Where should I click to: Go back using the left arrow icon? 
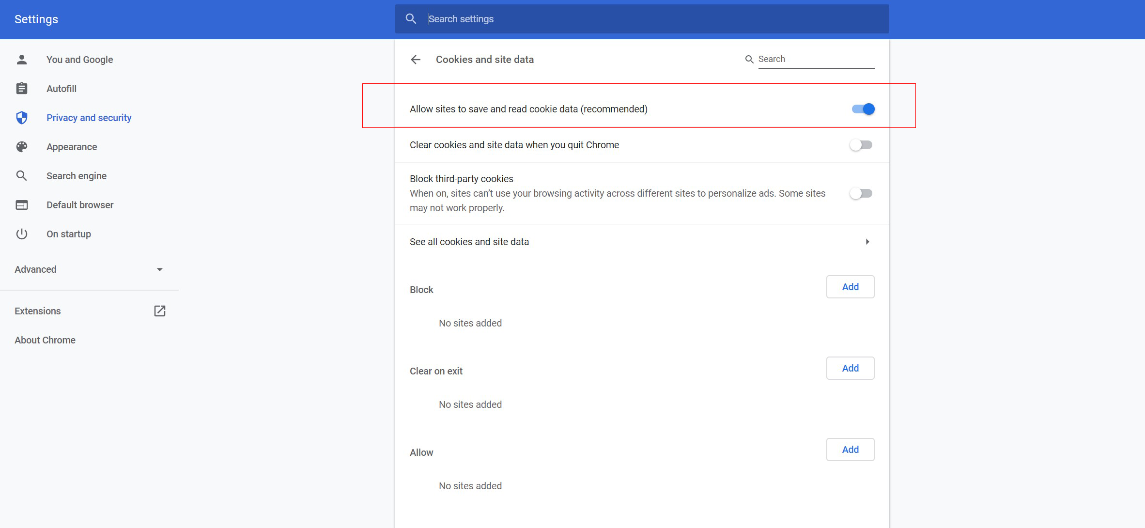tap(416, 60)
